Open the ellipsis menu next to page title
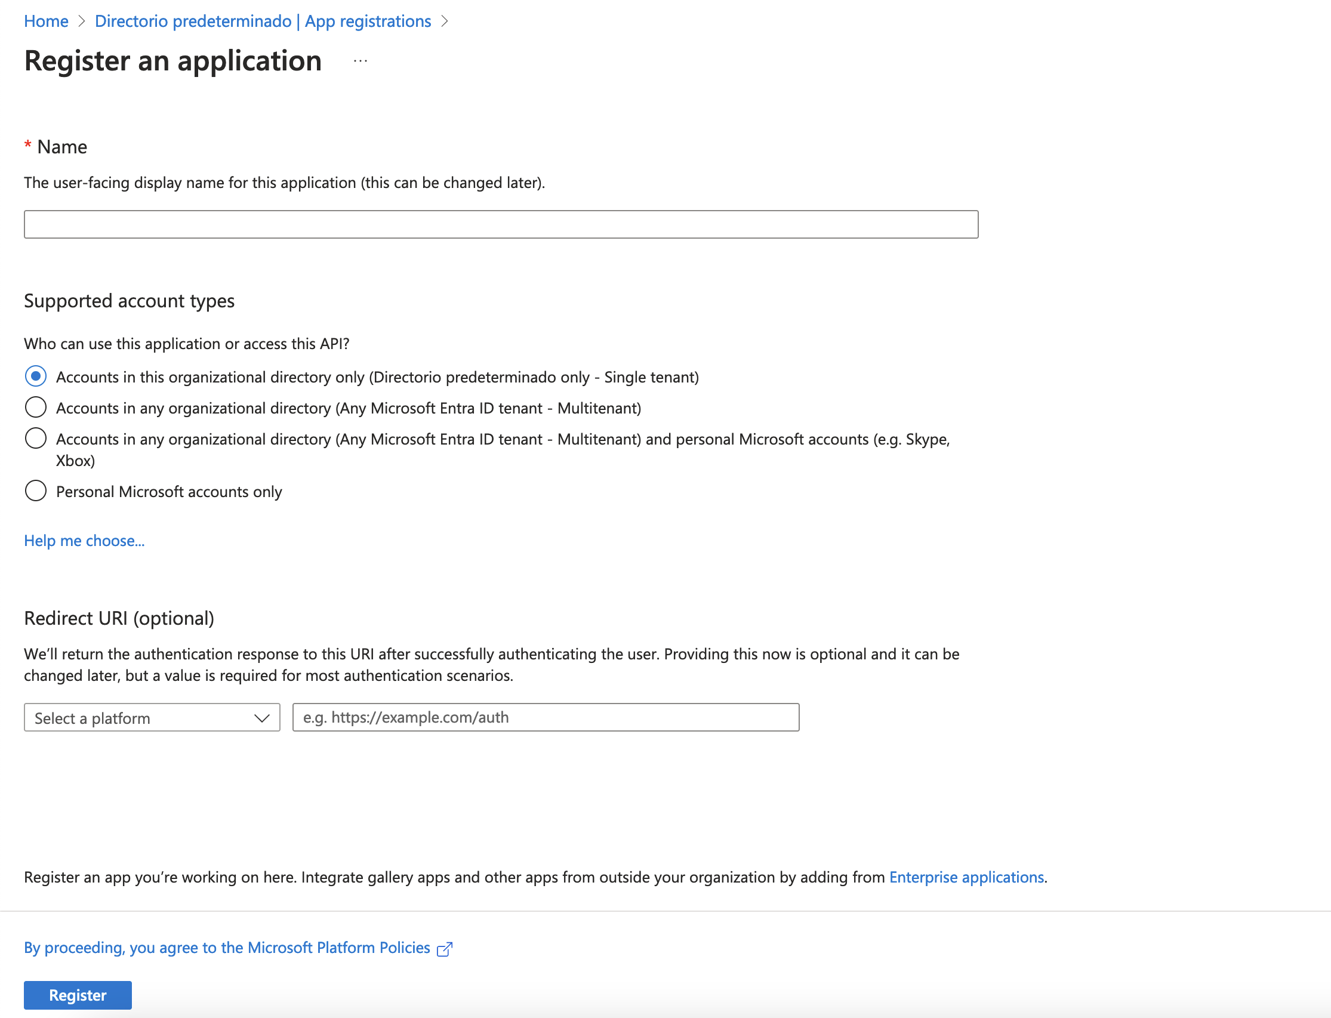 tap(359, 60)
